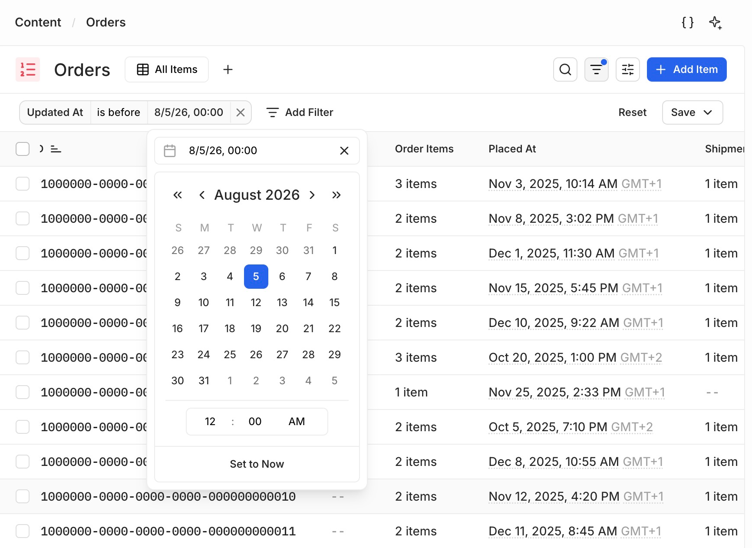Click 'Dec 11, 2025, 8:45 AM' cell
752x548 pixels.
coord(575,531)
